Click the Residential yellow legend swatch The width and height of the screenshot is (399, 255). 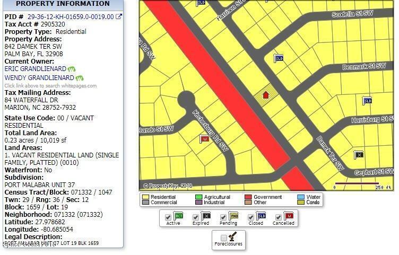pos(146,197)
